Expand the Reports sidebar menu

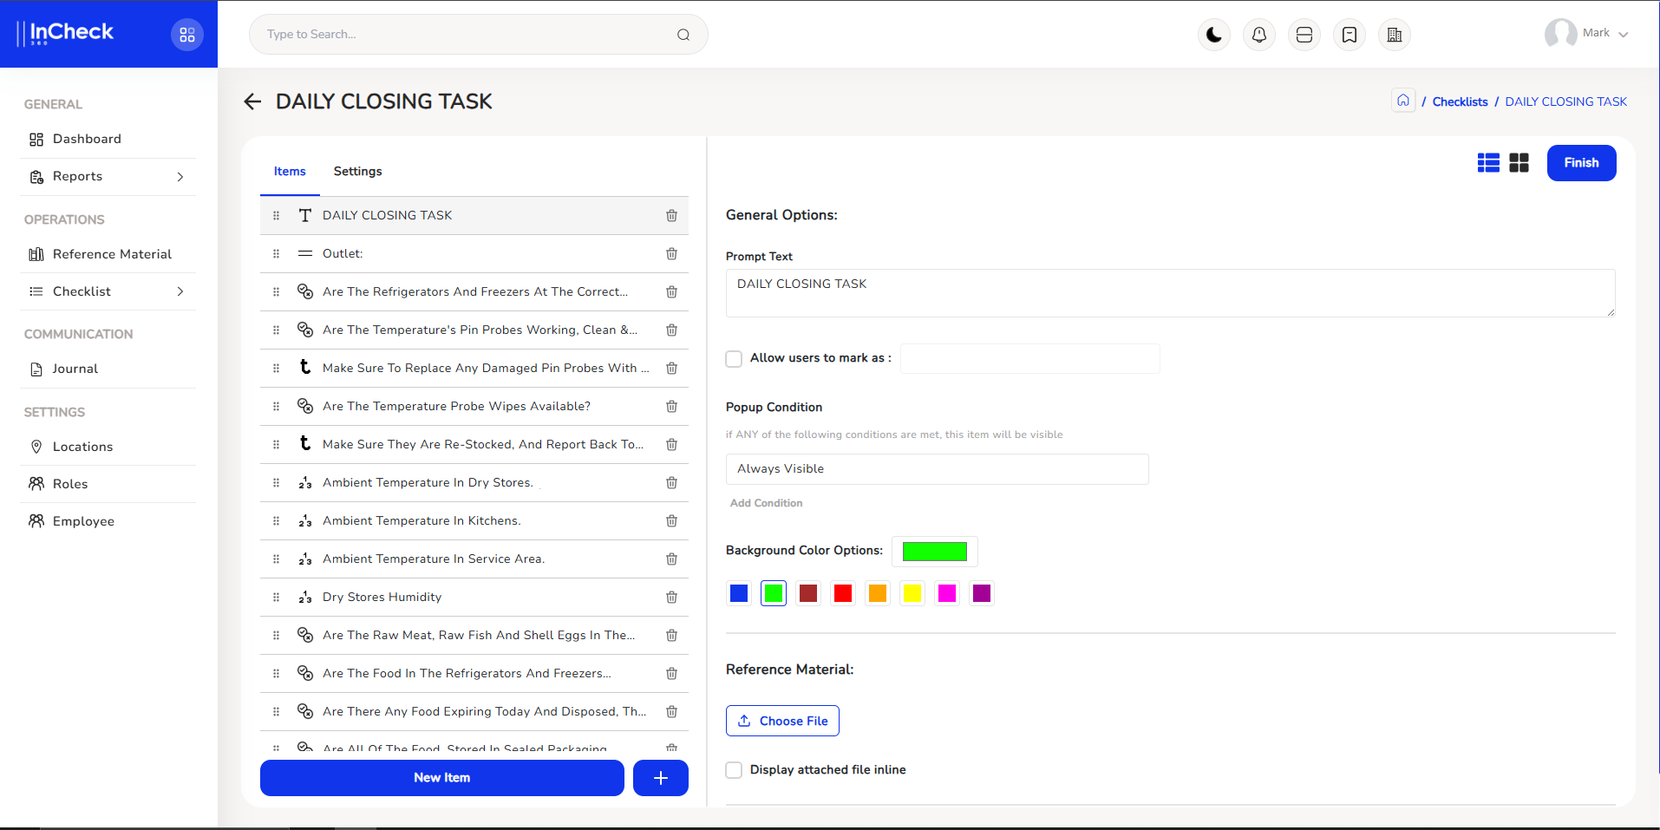coord(108,177)
